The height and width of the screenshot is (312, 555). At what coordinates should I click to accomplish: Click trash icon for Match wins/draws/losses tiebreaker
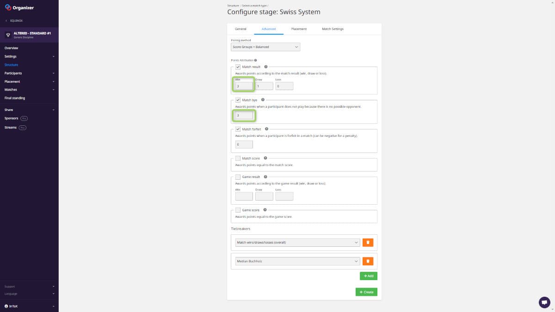point(368,242)
